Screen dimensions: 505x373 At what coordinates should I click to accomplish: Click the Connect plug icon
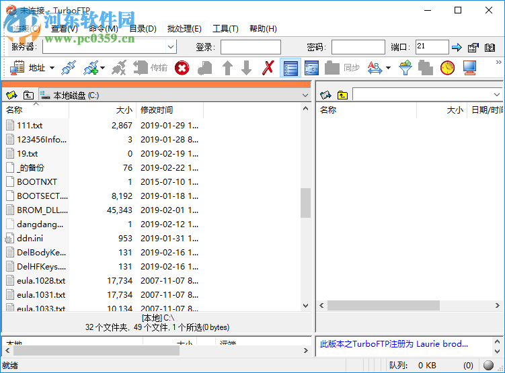[69, 68]
